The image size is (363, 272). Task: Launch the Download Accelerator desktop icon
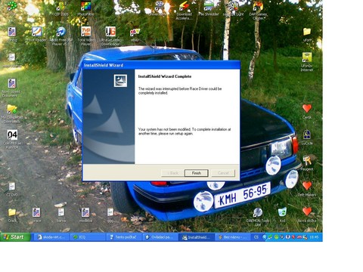click(x=184, y=10)
